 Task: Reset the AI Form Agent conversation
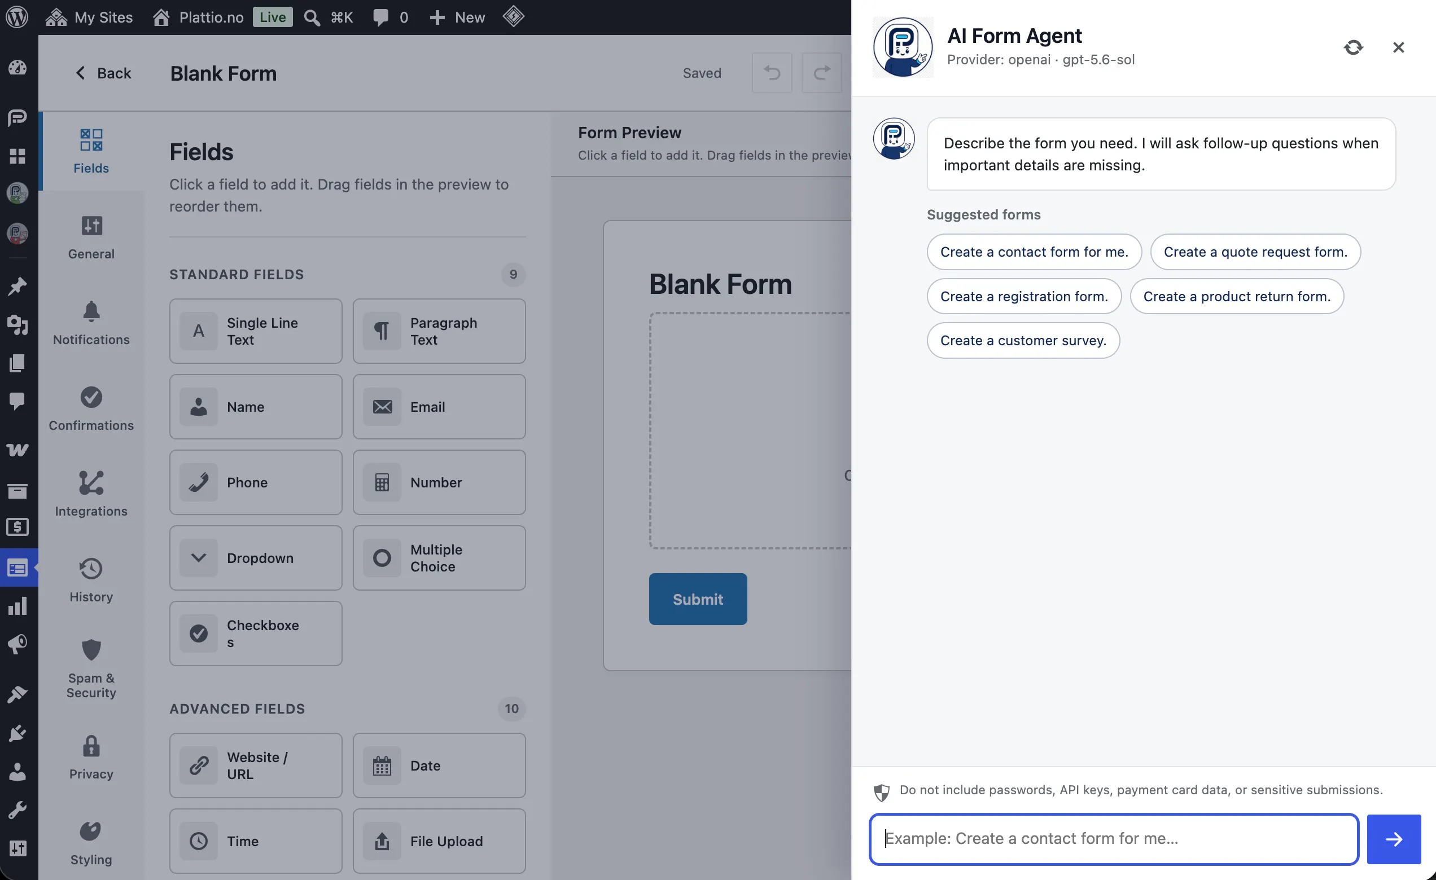[1353, 47]
